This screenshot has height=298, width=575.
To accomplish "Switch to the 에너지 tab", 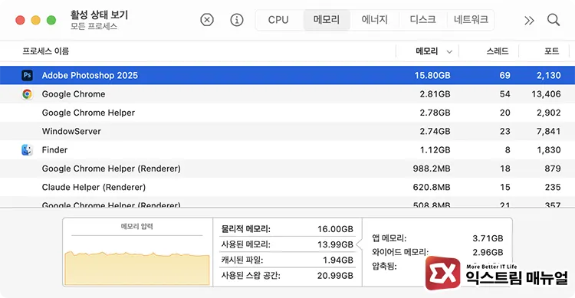I will [x=374, y=20].
